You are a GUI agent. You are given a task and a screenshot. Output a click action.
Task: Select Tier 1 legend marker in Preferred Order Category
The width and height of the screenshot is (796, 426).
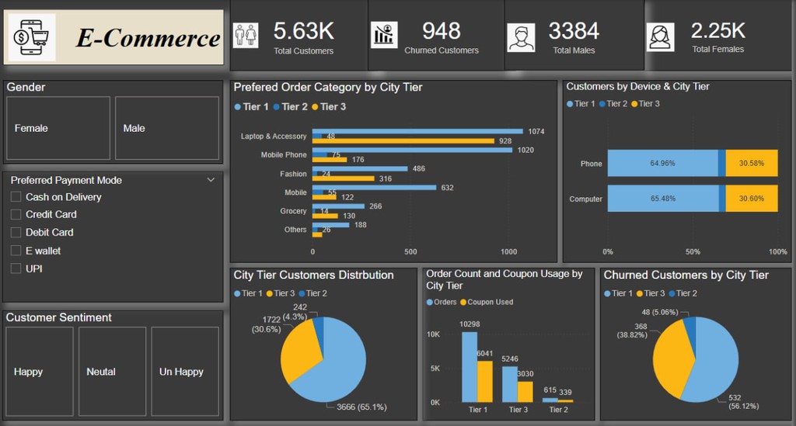238,107
